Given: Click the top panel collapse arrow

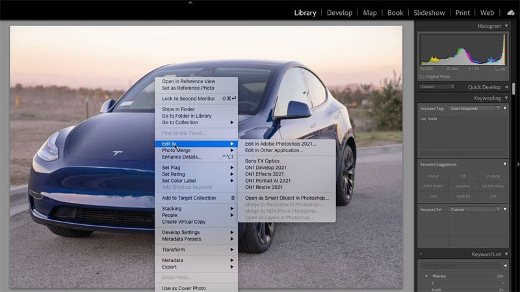Looking at the screenshot, I should pyautogui.click(x=190, y=3).
